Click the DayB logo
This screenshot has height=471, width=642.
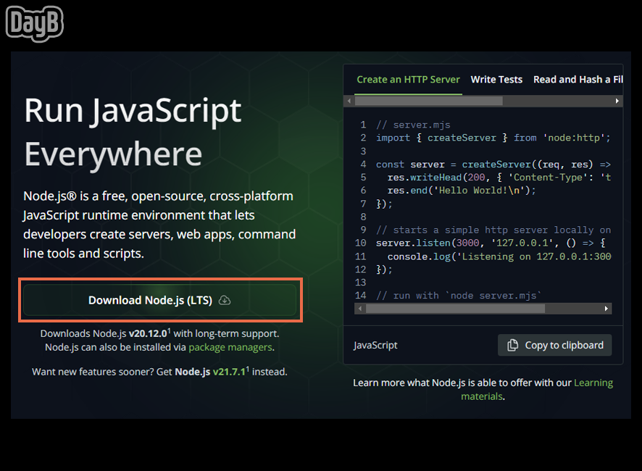click(34, 23)
